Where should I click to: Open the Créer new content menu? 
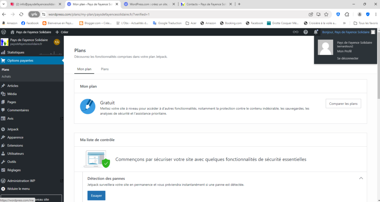[x=62, y=32]
